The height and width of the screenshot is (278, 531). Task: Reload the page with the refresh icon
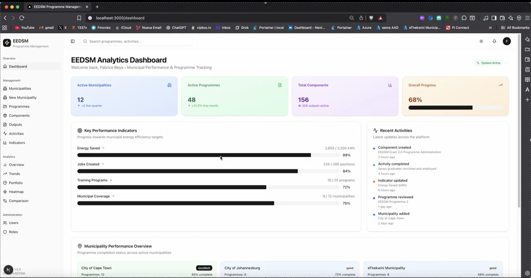22,18
